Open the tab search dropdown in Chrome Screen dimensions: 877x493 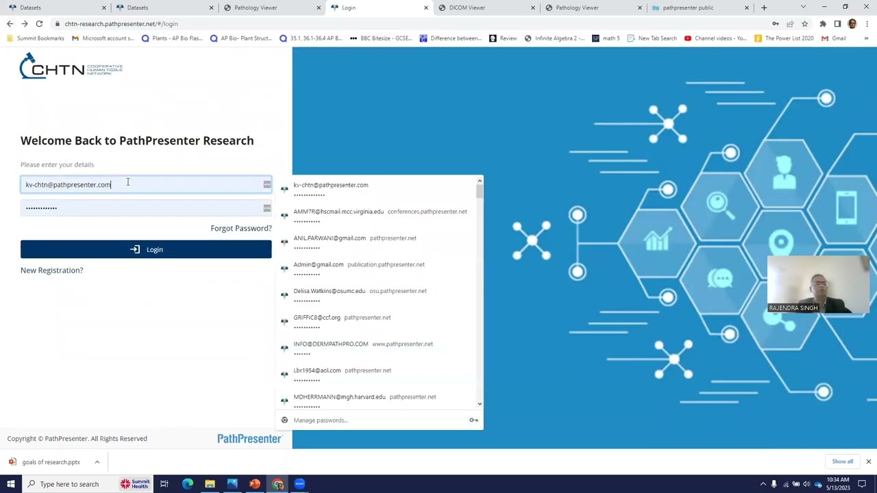[x=803, y=8]
